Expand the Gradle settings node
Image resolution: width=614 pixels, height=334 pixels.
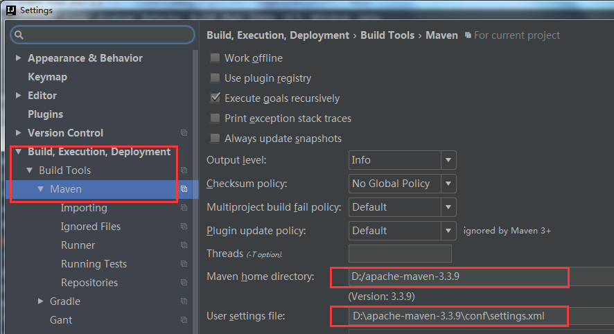pos(40,301)
